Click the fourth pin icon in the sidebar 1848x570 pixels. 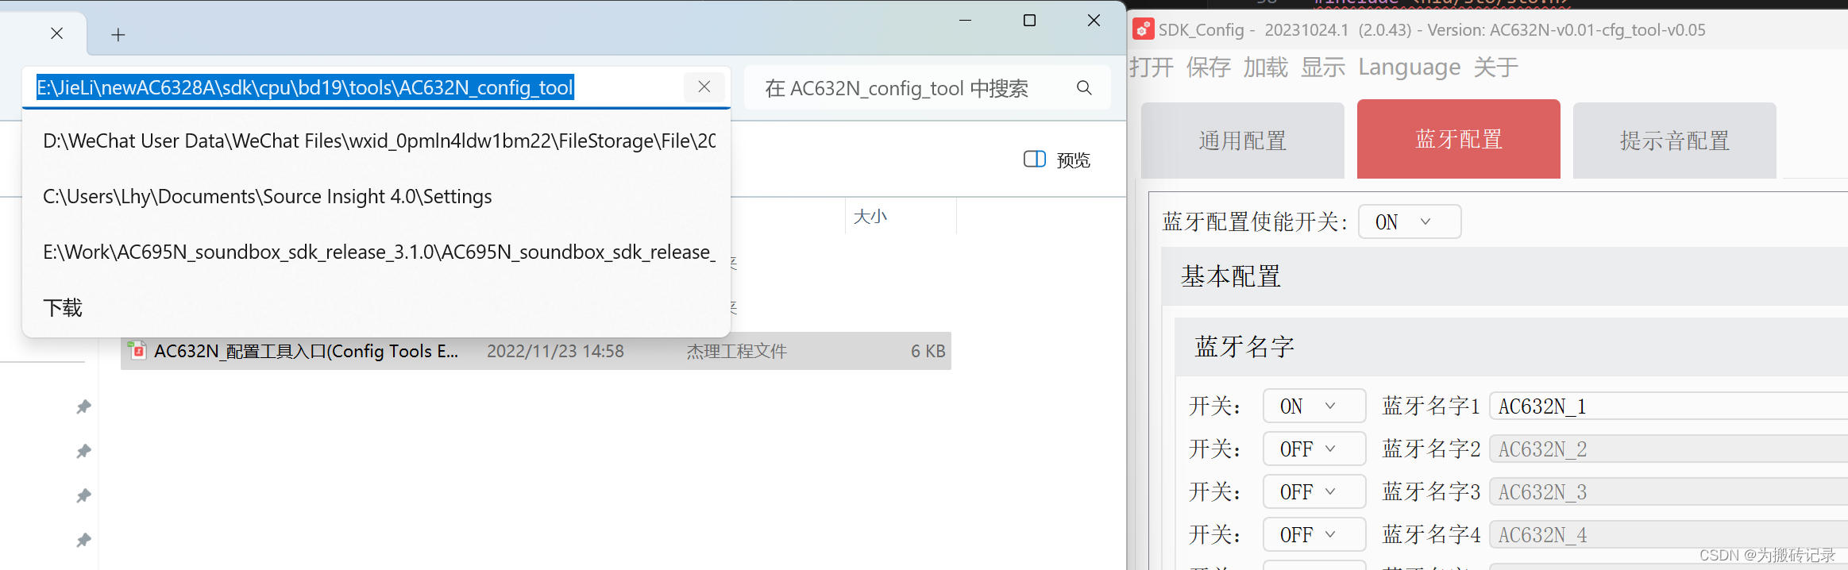[83, 540]
